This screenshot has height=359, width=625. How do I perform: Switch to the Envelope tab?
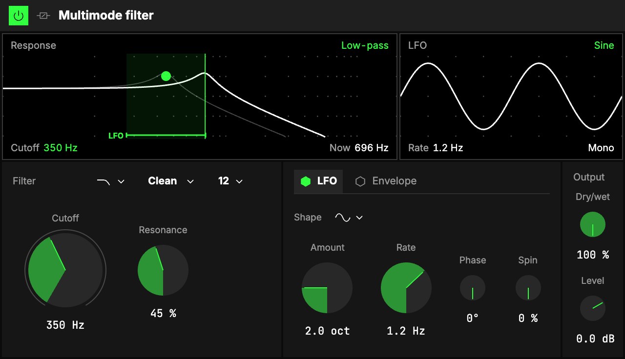click(386, 181)
